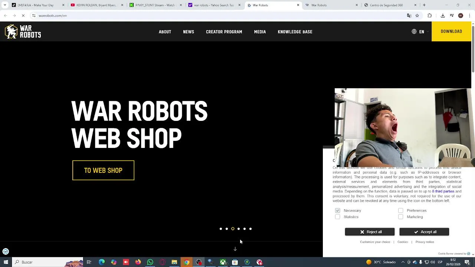The width and height of the screenshot is (475, 267).
Task: Open Google Chrome from taskbar
Action: 187,262
